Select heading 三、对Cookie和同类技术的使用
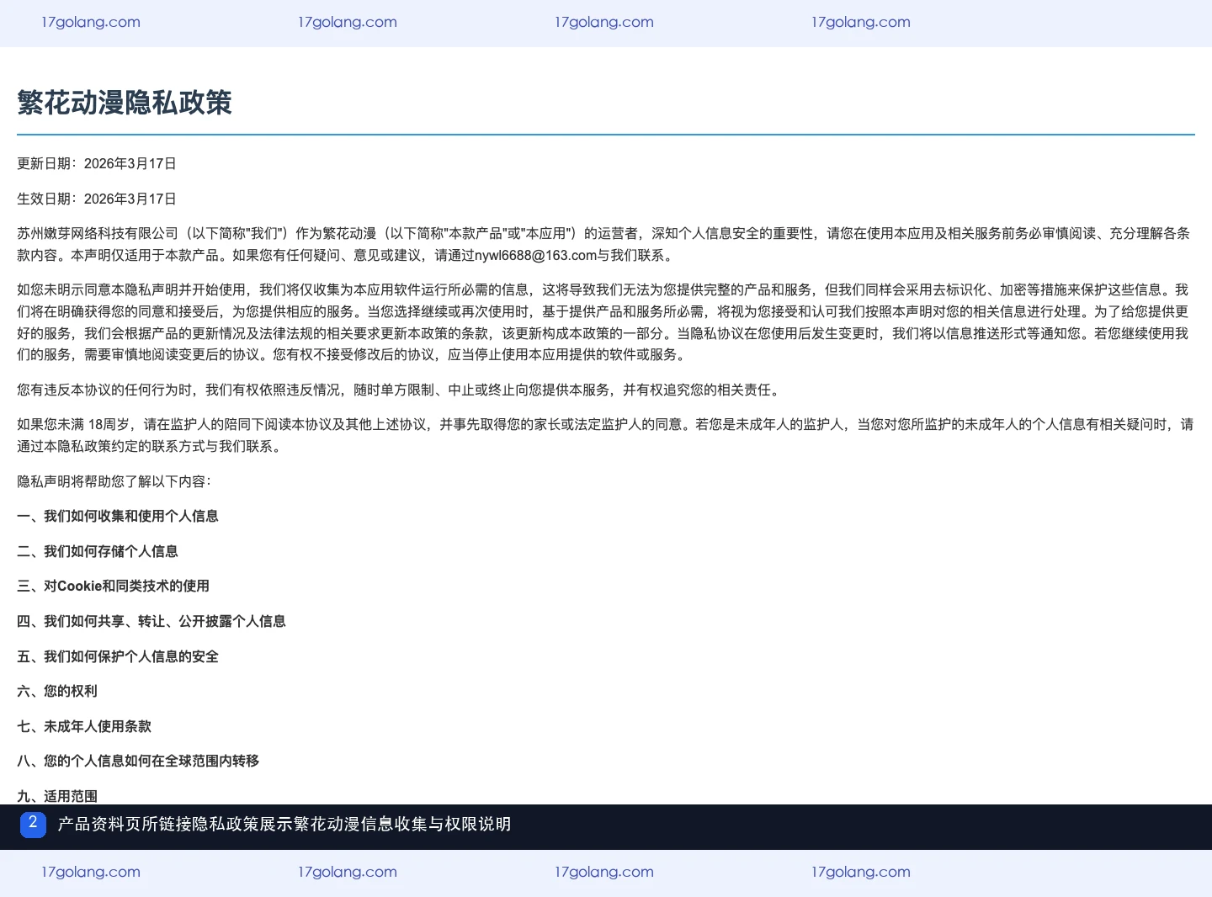The image size is (1212, 897). pyautogui.click(x=114, y=586)
